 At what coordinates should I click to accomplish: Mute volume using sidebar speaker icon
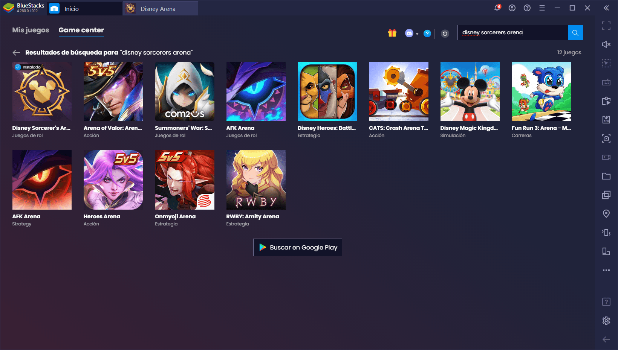point(606,44)
